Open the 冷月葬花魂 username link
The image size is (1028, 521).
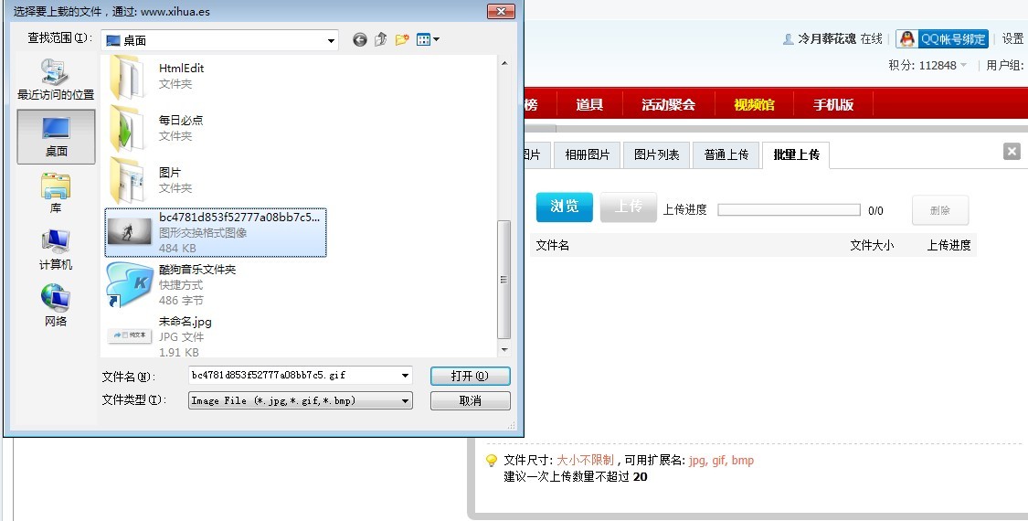(827, 39)
